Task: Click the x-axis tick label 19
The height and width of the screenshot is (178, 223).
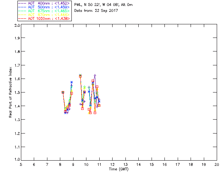Action: 204,164
